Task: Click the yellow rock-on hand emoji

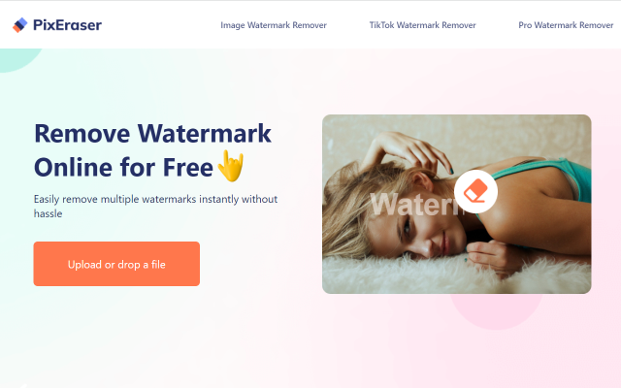Action: pyautogui.click(x=231, y=166)
